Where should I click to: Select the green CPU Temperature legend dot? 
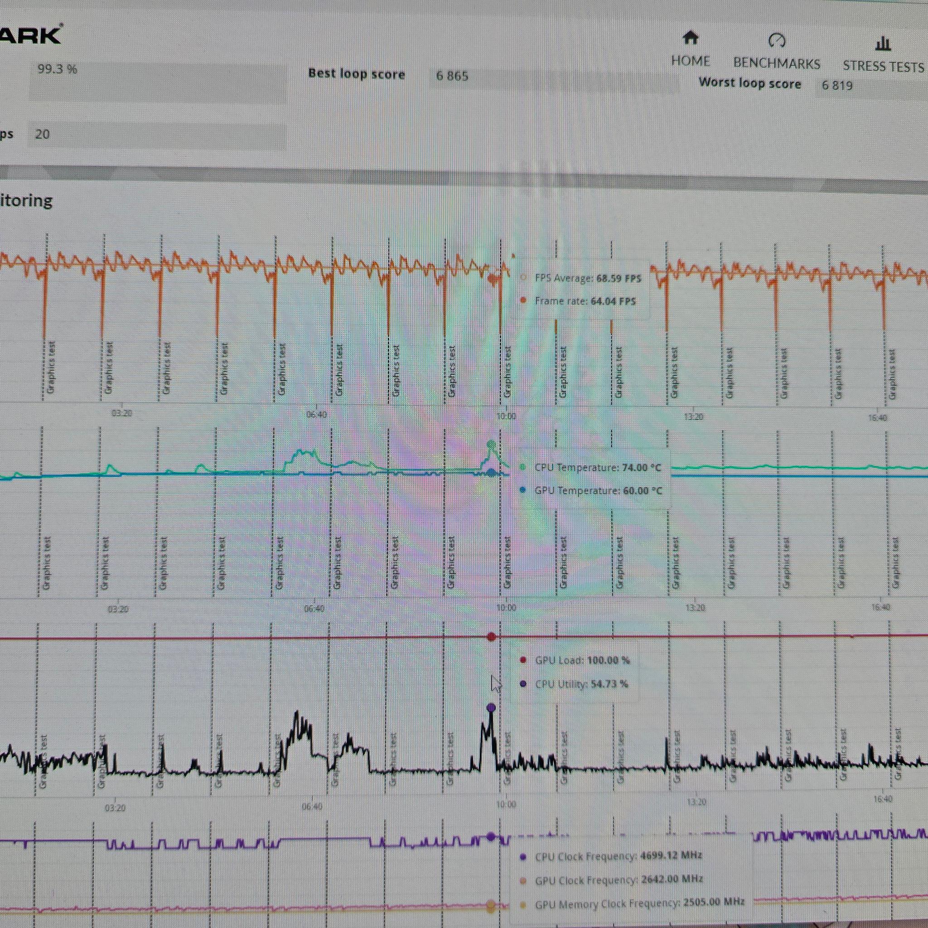coord(522,466)
